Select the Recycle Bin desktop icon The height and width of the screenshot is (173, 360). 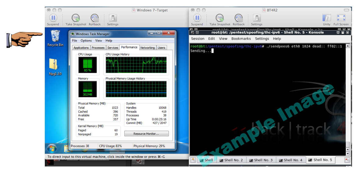tap(55, 38)
